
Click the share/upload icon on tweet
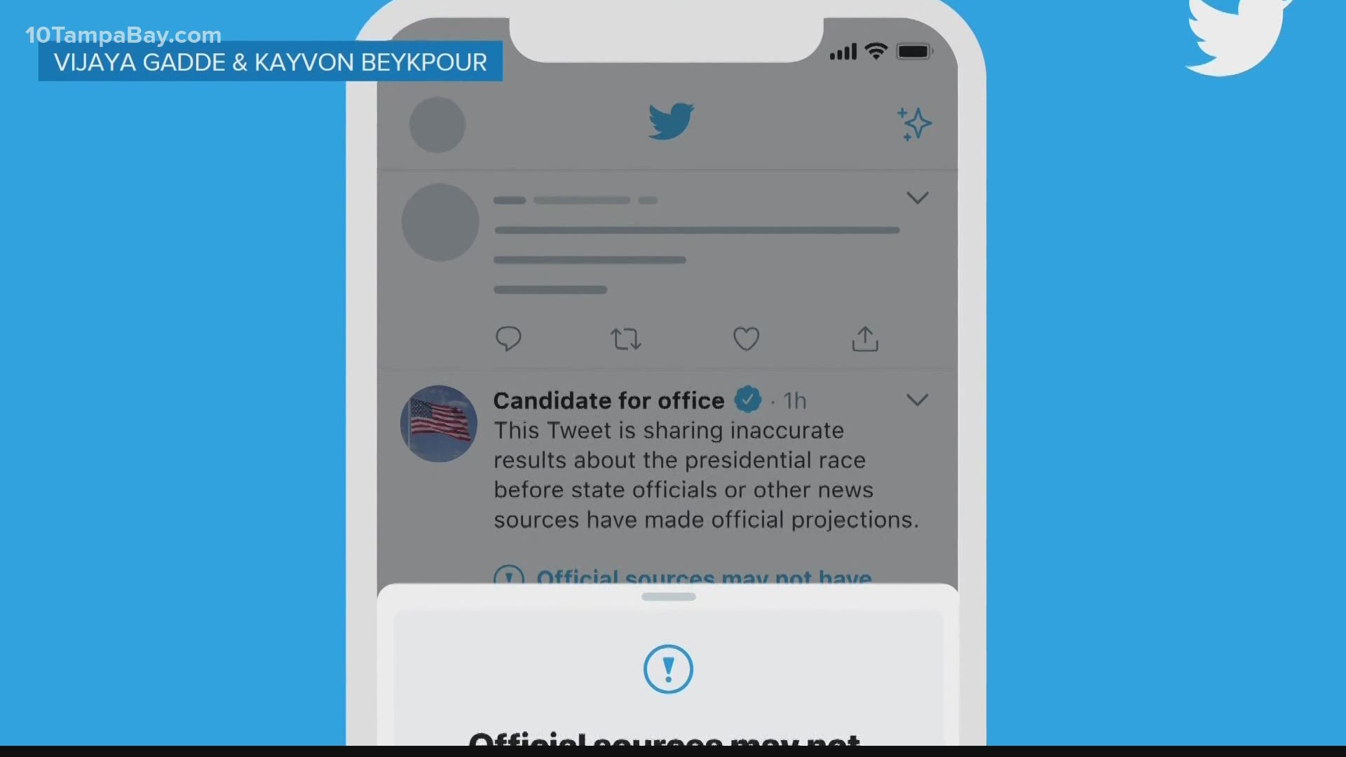(865, 337)
